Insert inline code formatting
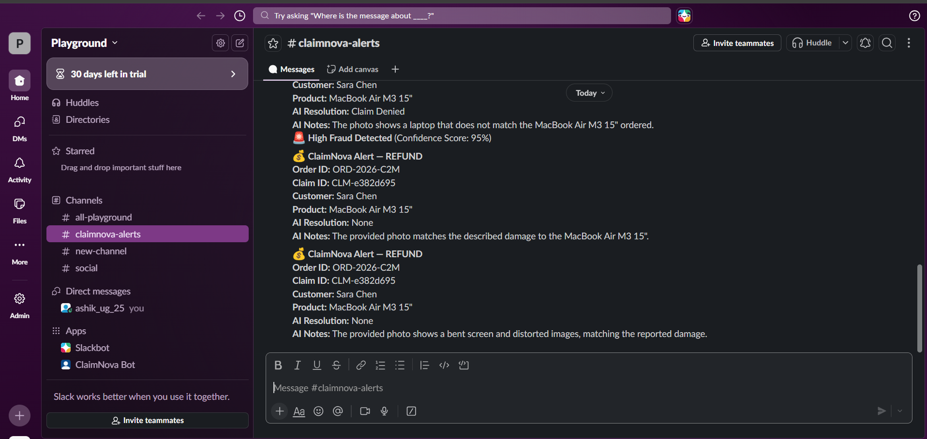This screenshot has width=927, height=439. 444,365
